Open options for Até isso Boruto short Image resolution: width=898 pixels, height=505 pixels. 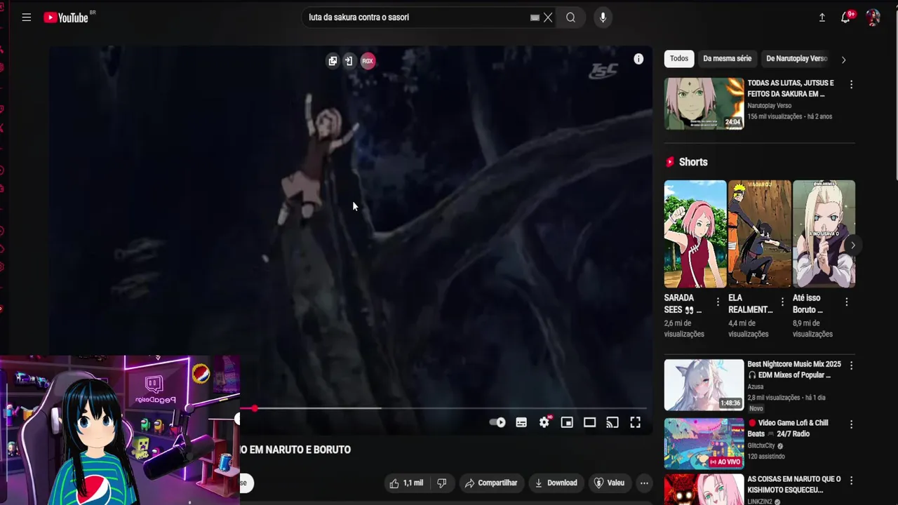(846, 302)
